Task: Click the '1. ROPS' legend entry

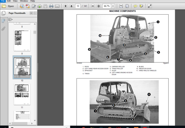Action: 86,66
